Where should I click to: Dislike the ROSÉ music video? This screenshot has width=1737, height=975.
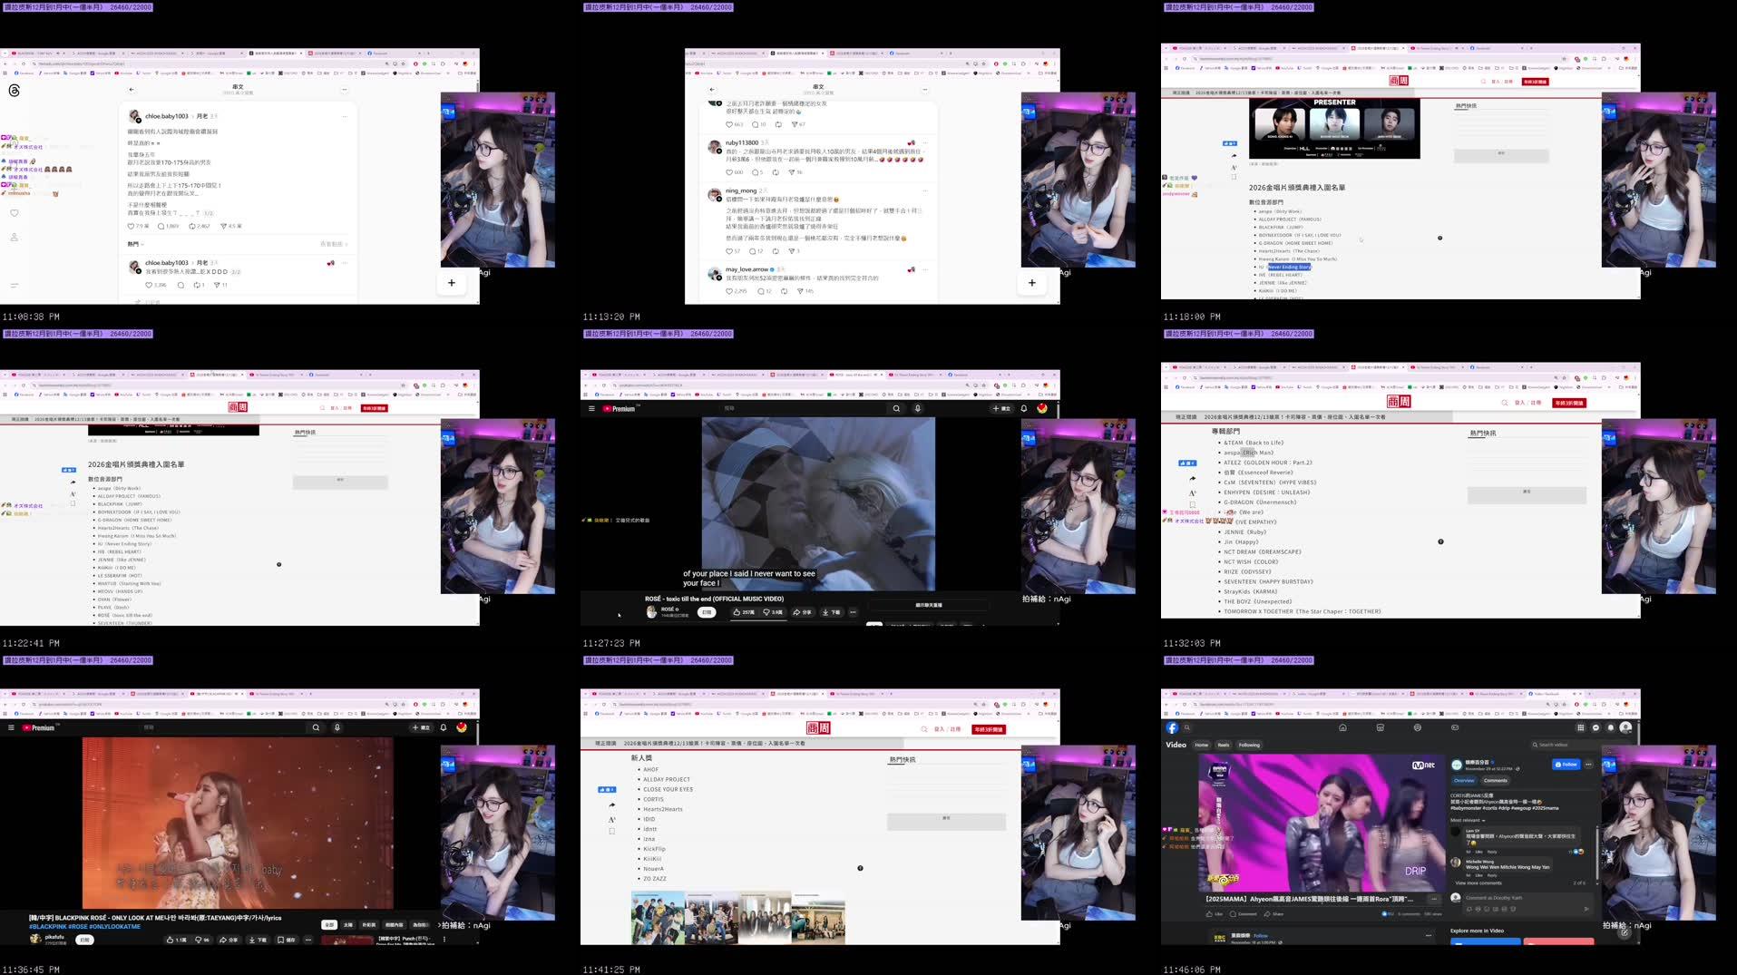[x=766, y=612]
